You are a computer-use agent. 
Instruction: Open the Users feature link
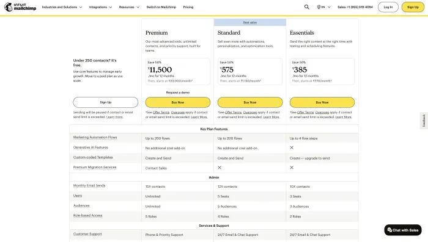[x=78, y=196]
